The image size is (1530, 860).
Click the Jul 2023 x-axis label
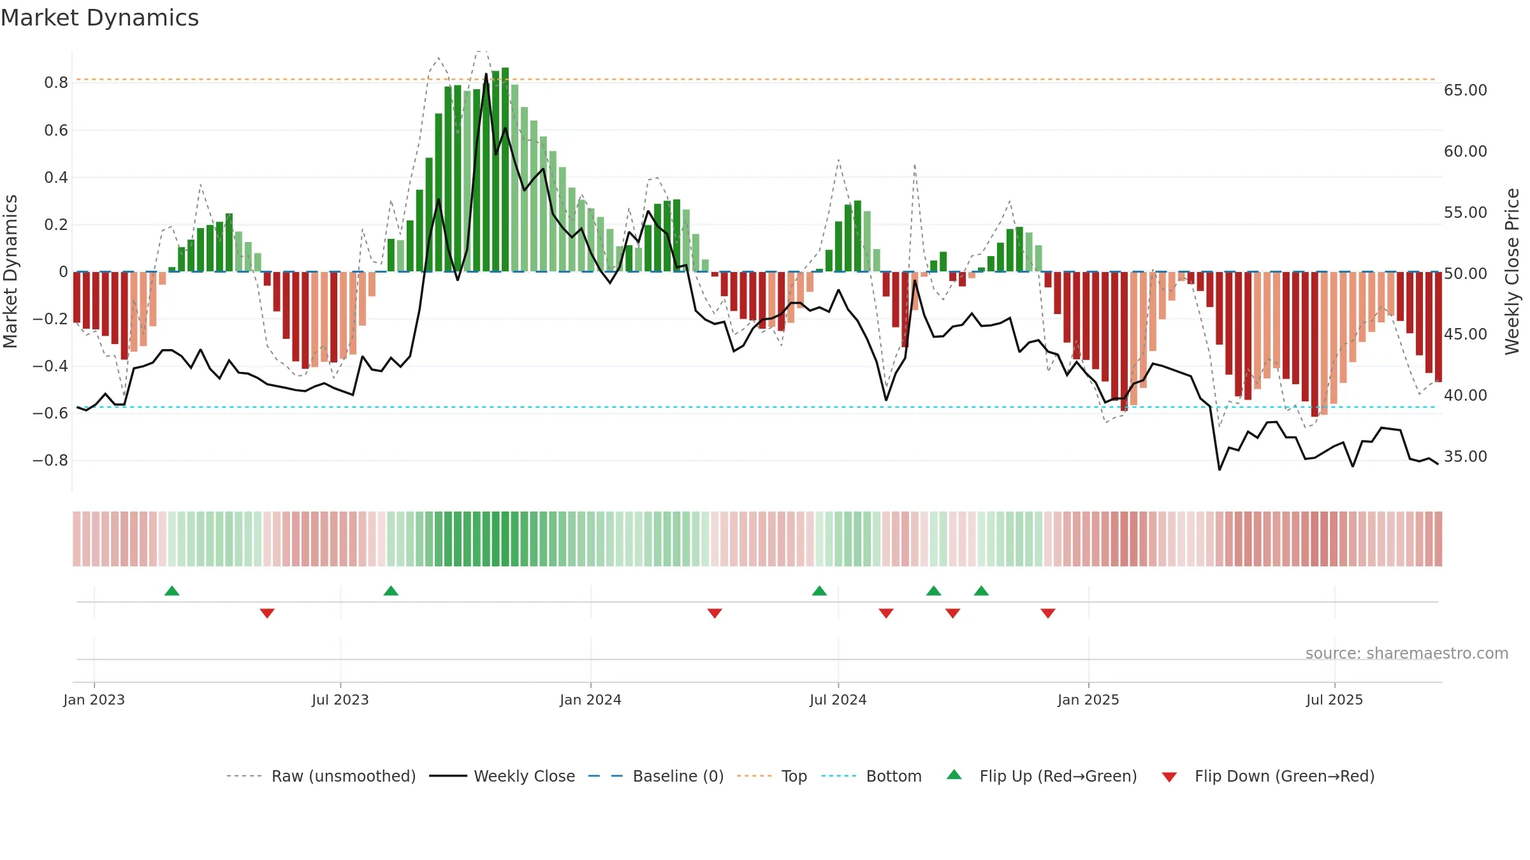point(340,699)
